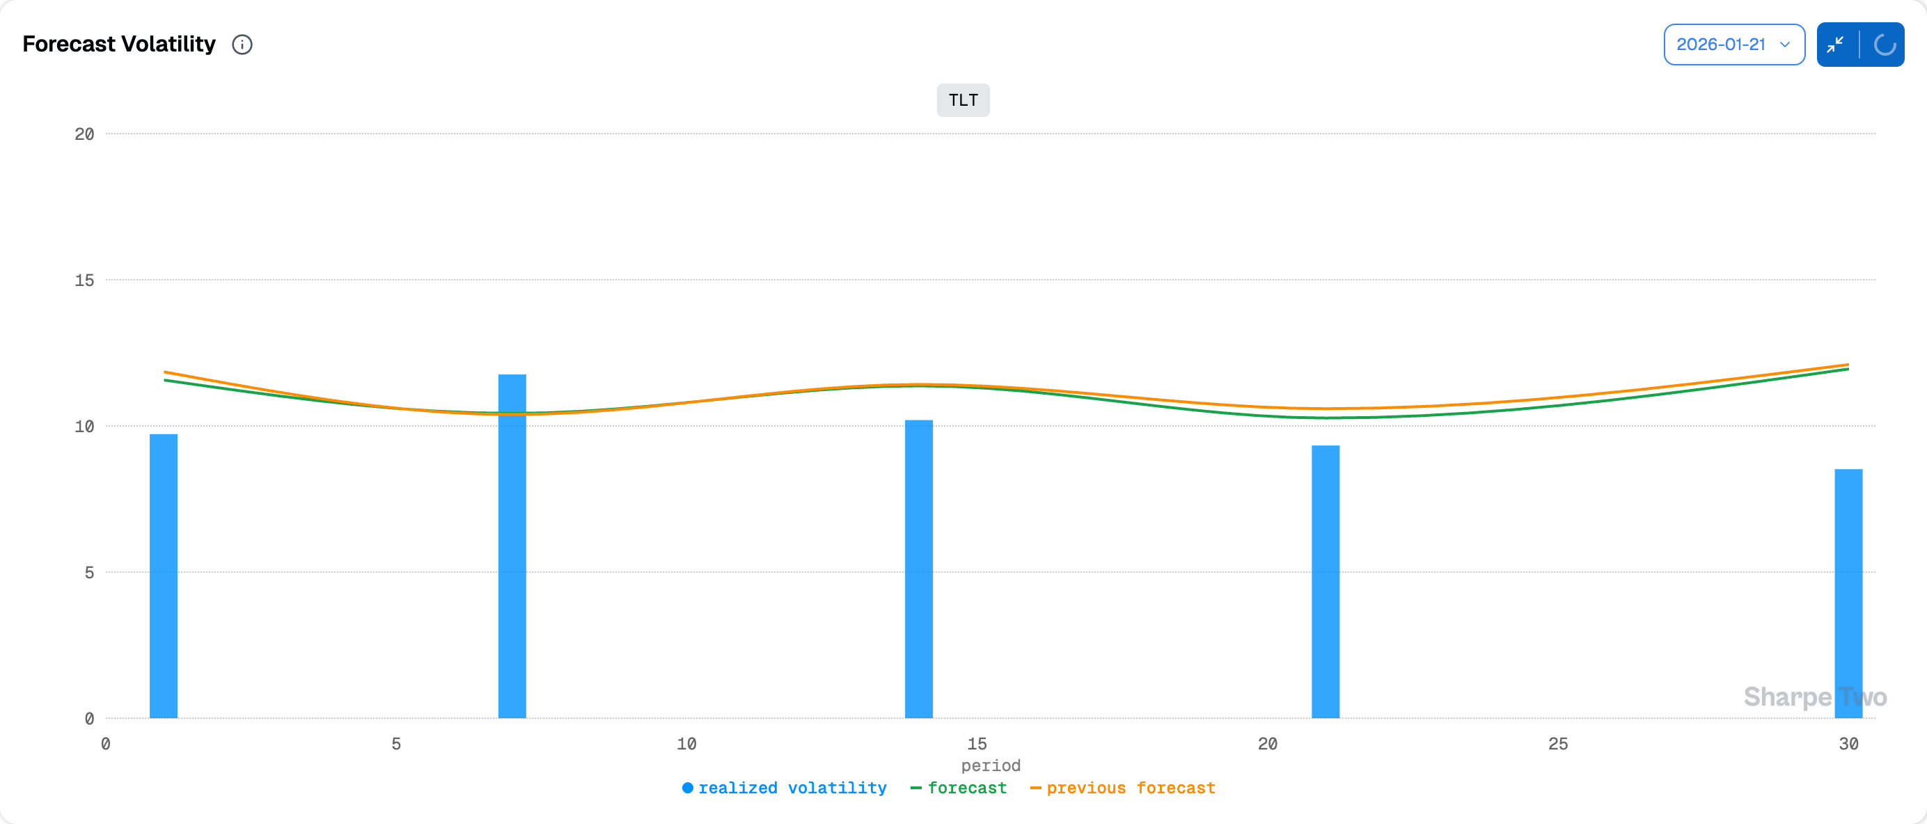Click the blue realized volatility legend dot
Viewport: 1927px width, 824px height.
[687, 787]
